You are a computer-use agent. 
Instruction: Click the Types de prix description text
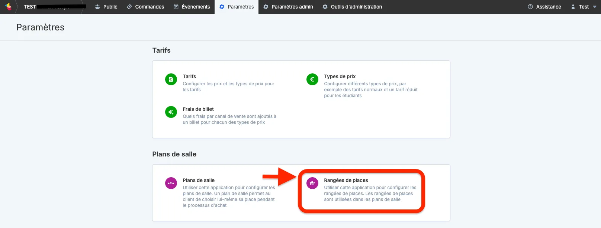(x=371, y=90)
